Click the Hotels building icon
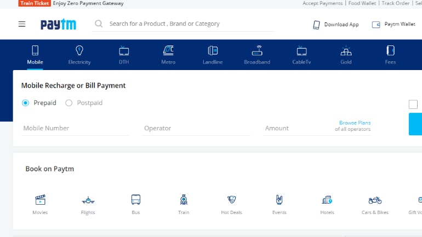Screen dimensions: 422x237 point(327,200)
